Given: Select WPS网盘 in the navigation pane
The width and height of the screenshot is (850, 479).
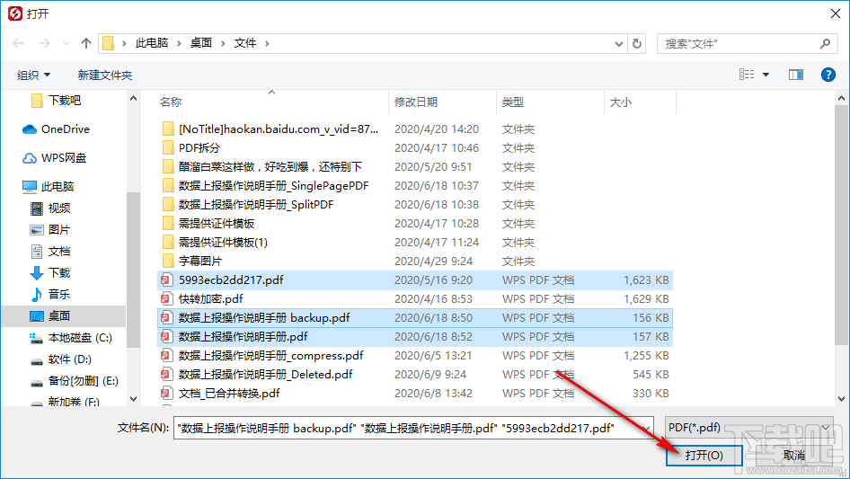Looking at the screenshot, I should coord(54,158).
